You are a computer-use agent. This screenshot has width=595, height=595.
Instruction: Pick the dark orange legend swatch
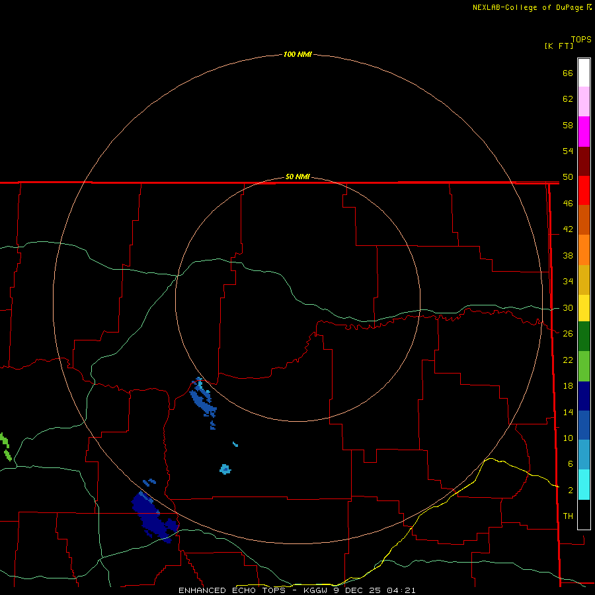(584, 220)
